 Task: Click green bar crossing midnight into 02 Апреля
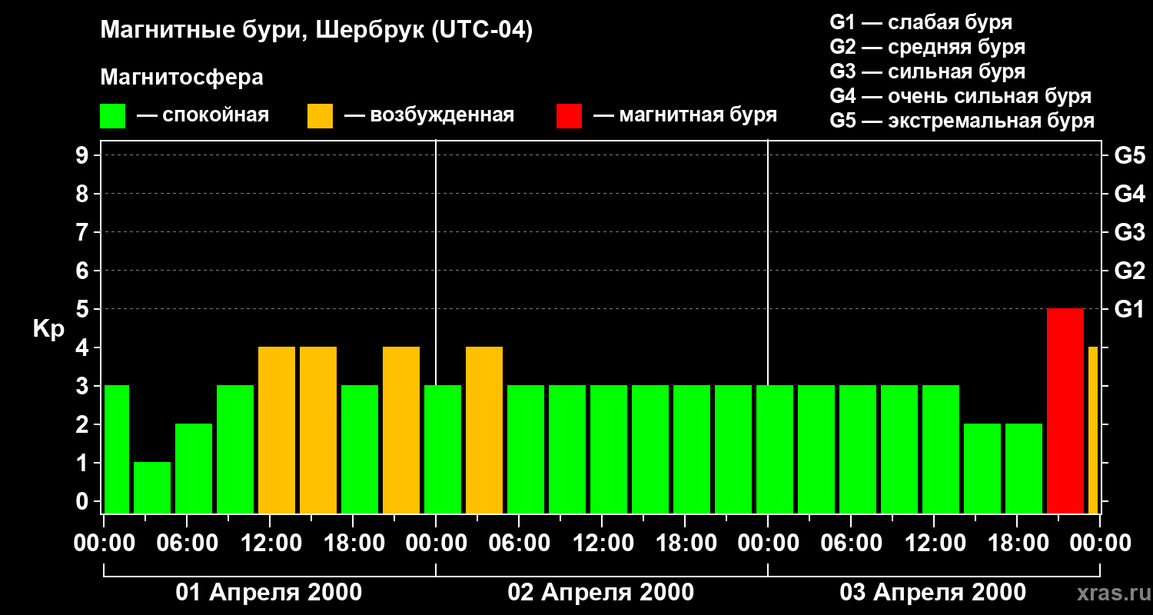[x=443, y=450]
